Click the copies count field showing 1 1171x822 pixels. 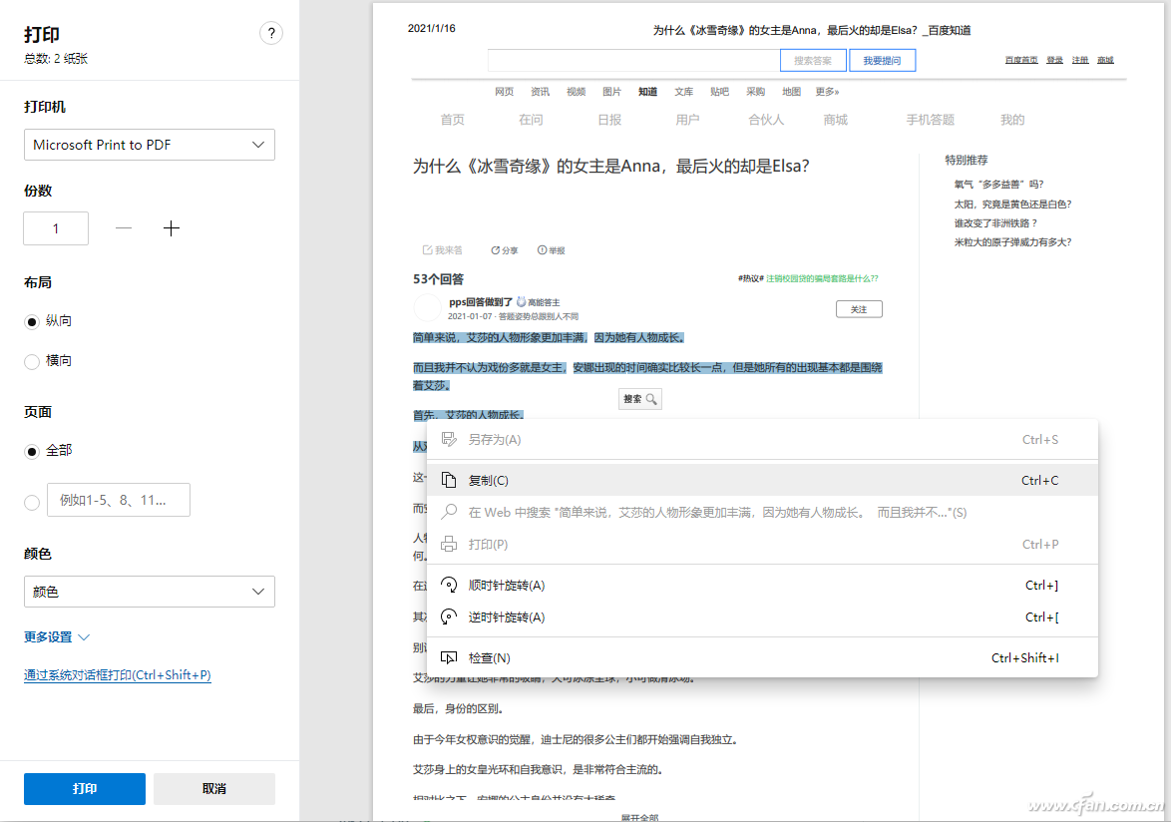pos(56,228)
